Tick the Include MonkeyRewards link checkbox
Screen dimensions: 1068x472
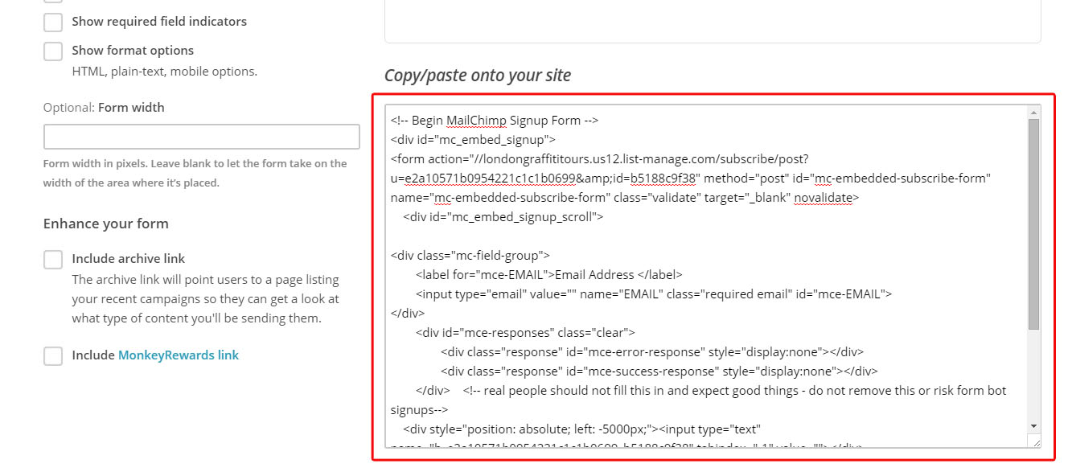pos(53,355)
